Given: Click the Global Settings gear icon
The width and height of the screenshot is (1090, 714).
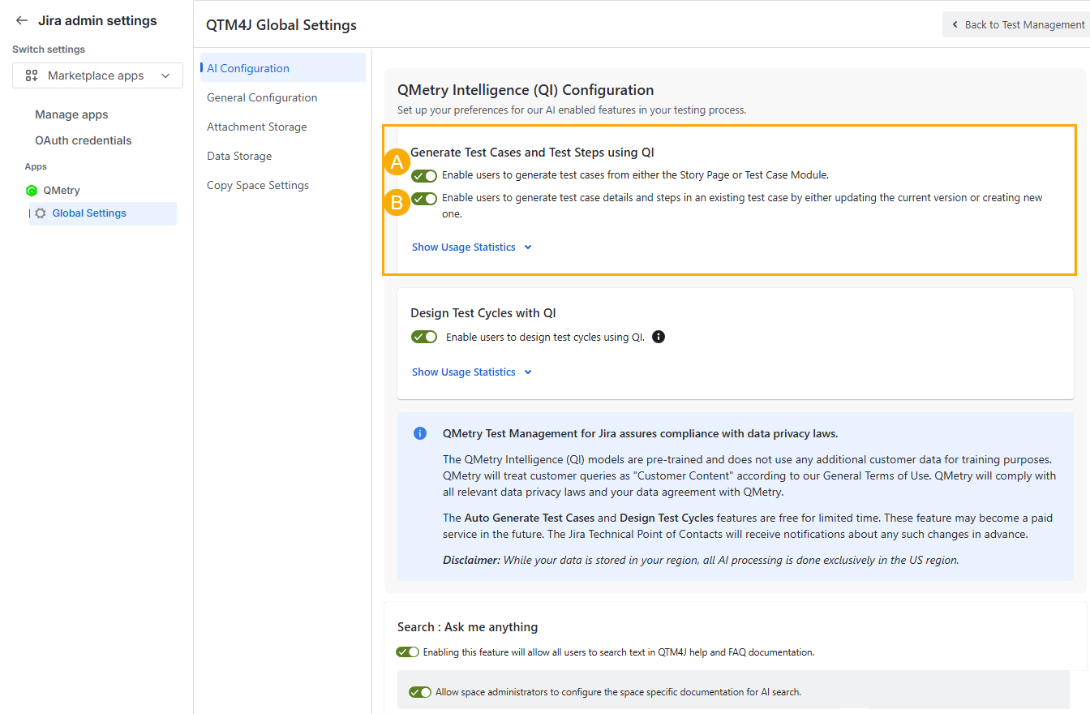Looking at the screenshot, I should (41, 213).
